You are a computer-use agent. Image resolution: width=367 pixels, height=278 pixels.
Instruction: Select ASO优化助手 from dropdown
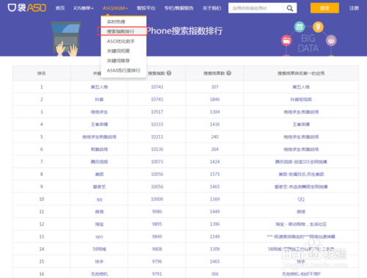pos(121,41)
